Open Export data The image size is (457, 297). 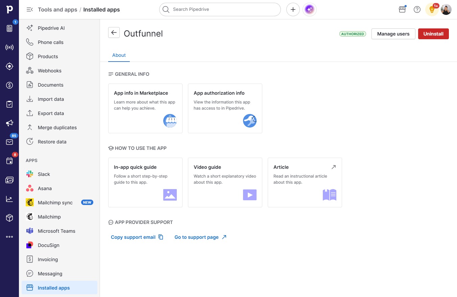coord(59,113)
